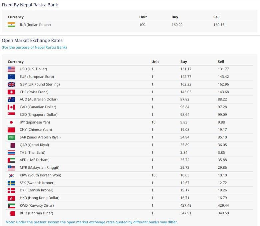Select the KWD Buy value 427.49
The height and width of the screenshot is (226, 260).
point(186,206)
